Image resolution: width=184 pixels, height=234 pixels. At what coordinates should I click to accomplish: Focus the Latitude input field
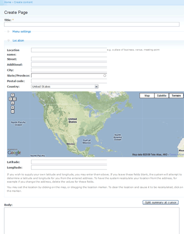click(69, 162)
